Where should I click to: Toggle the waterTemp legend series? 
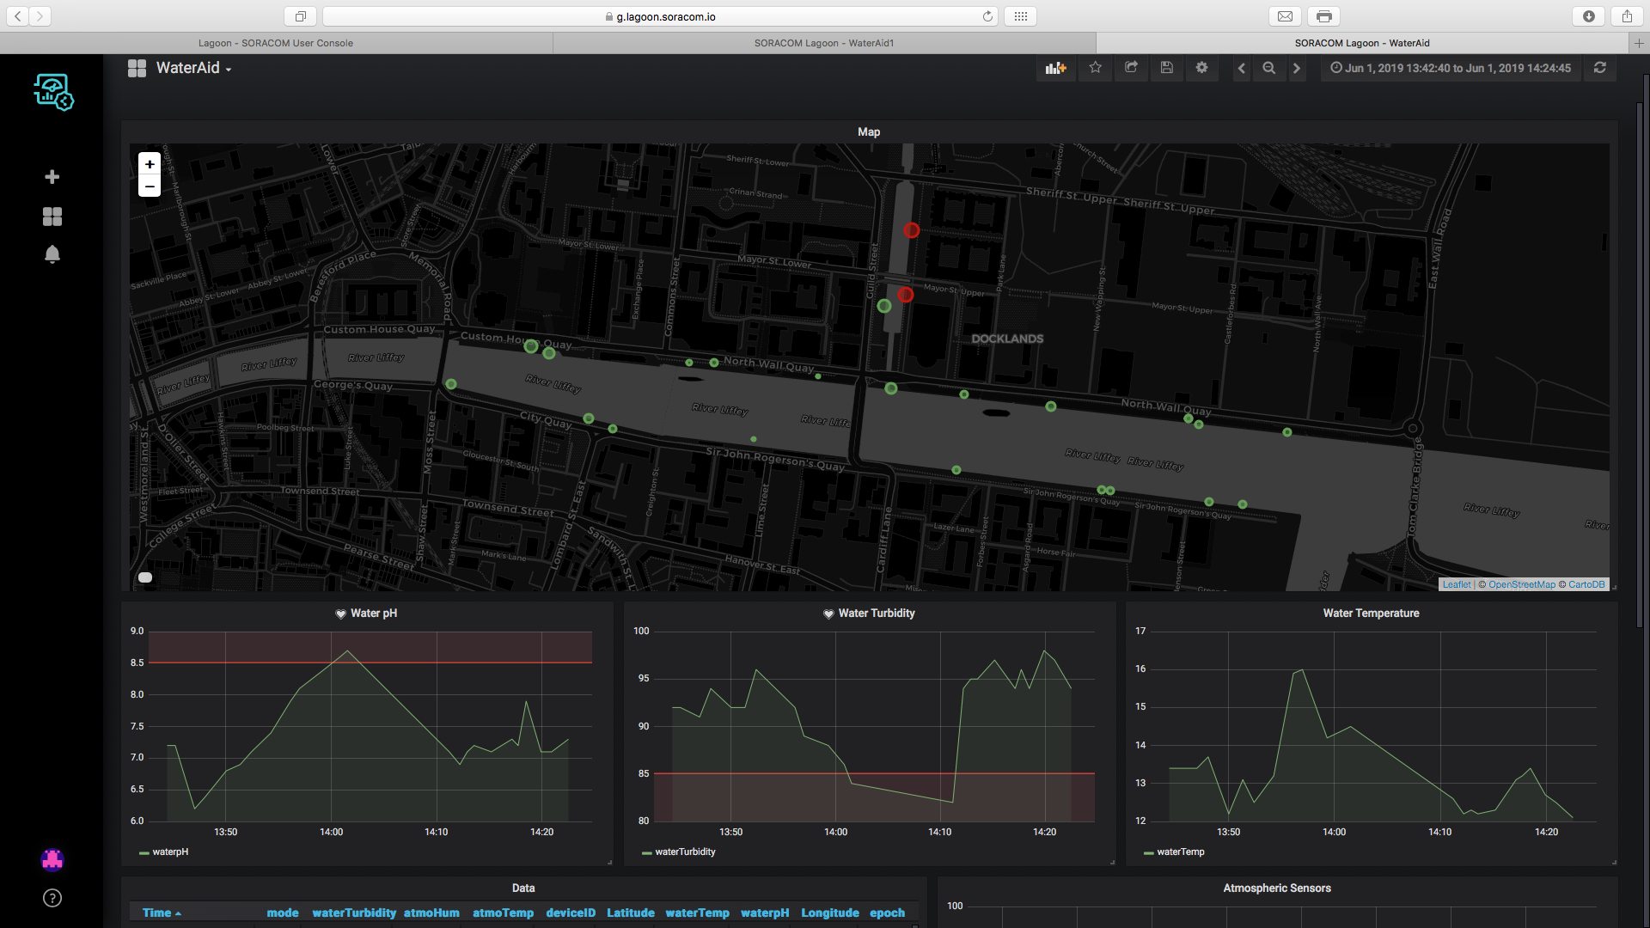click(x=1180, y=852)
